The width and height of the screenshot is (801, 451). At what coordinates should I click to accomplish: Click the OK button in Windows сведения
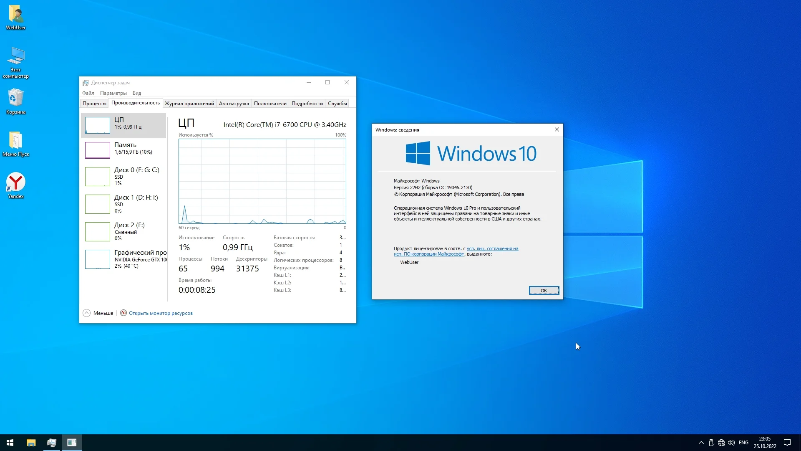pos(544,291)
